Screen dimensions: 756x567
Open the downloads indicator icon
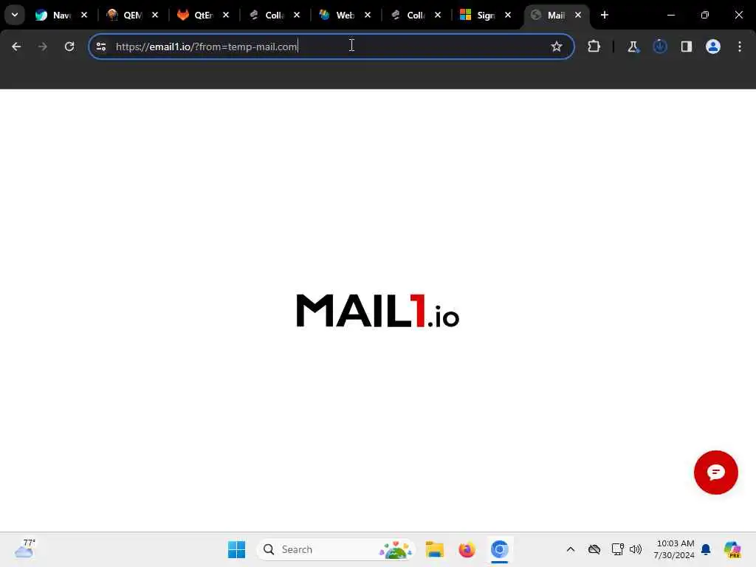(659, 47)
